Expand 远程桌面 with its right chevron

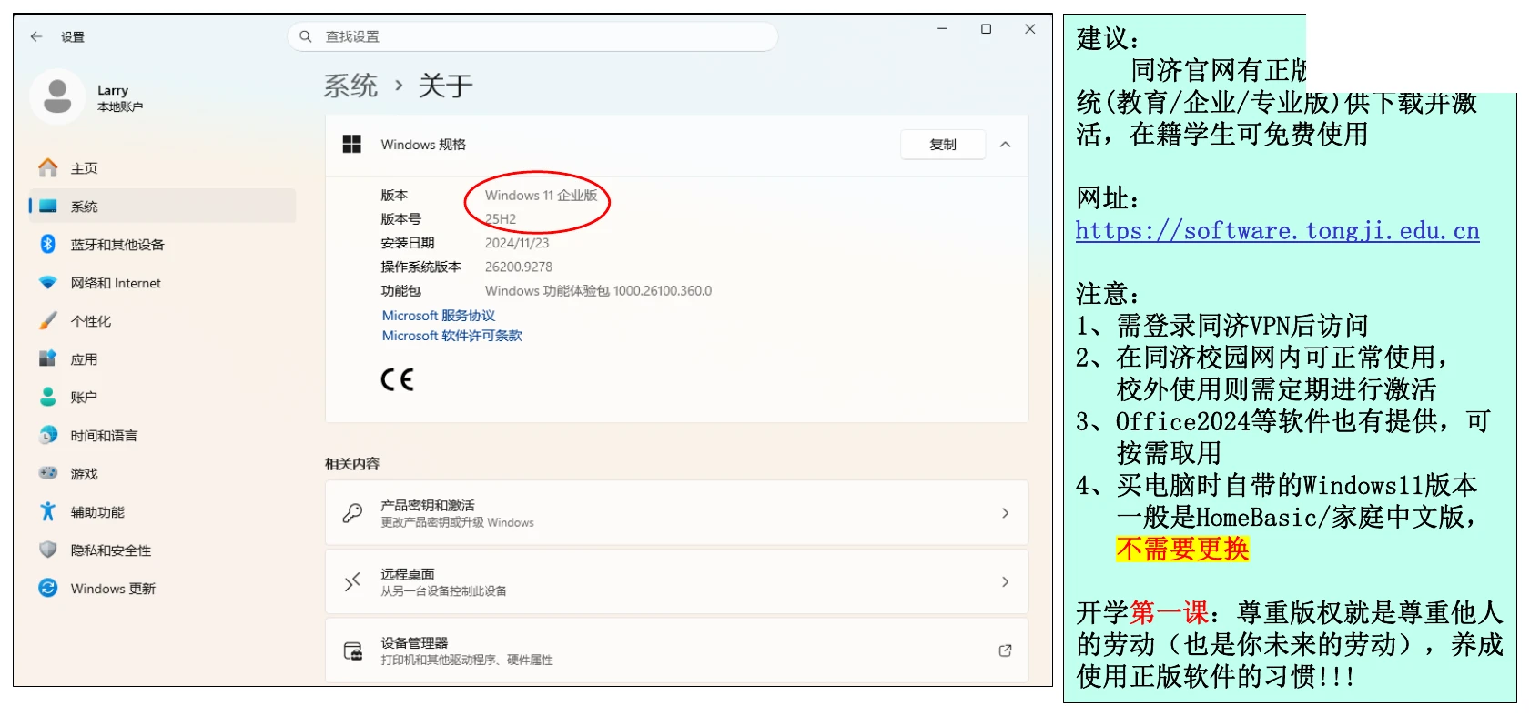coord(1006,581)
